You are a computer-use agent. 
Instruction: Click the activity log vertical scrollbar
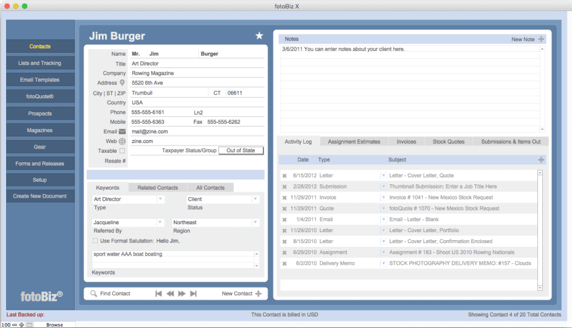(x=540, y=230)
